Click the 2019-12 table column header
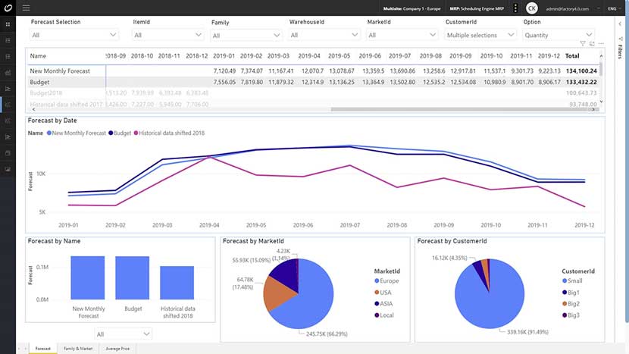This screenshot has height=354, width=629. click(x=549, y=56)
